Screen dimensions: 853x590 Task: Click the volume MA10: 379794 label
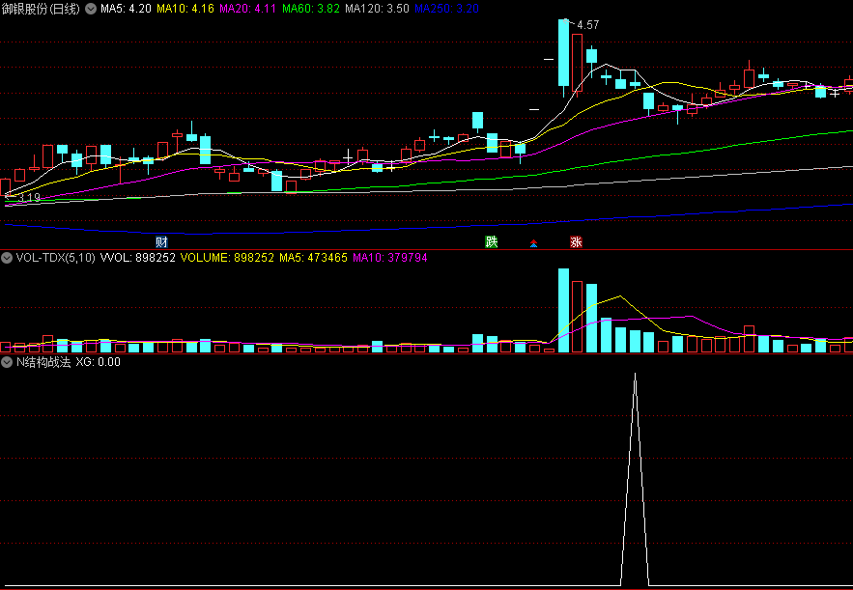[x=390, y=258]
